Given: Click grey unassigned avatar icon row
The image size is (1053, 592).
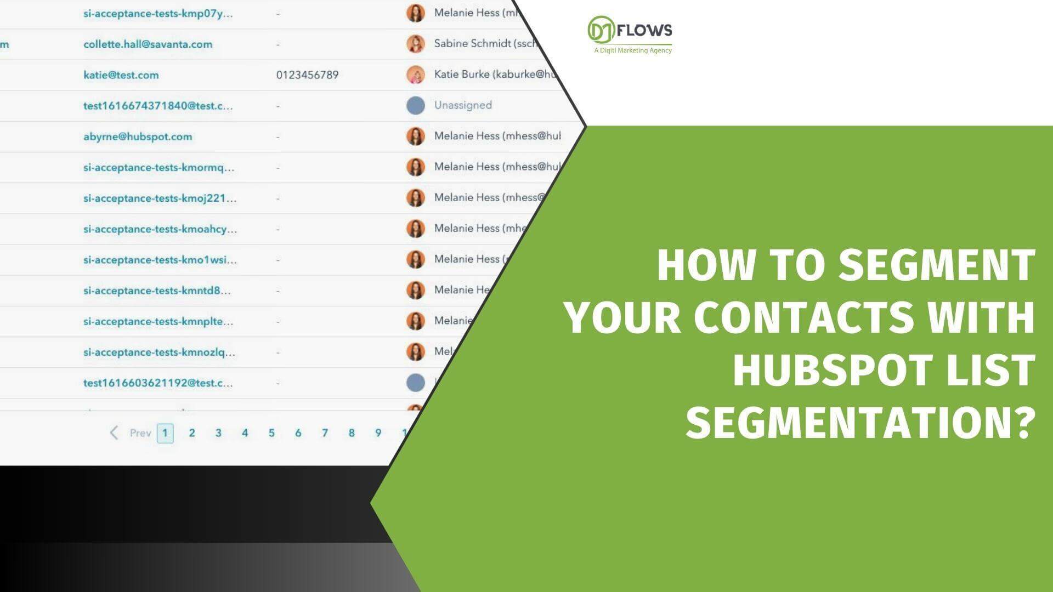Looking at the screenshot, I should tap(417, 105).
